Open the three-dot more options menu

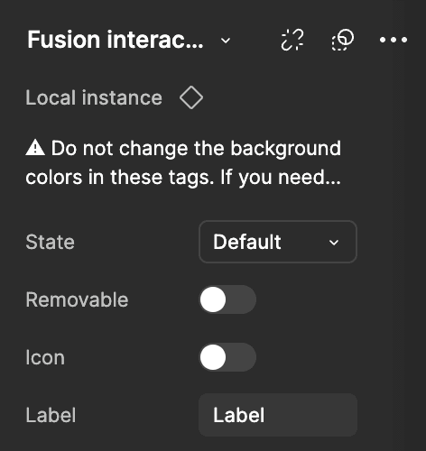tap(394, 40)
